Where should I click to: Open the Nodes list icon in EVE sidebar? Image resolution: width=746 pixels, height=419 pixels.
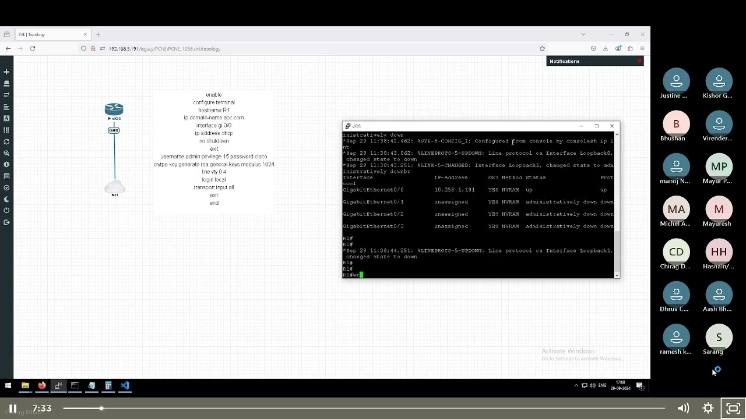(6, 84)
